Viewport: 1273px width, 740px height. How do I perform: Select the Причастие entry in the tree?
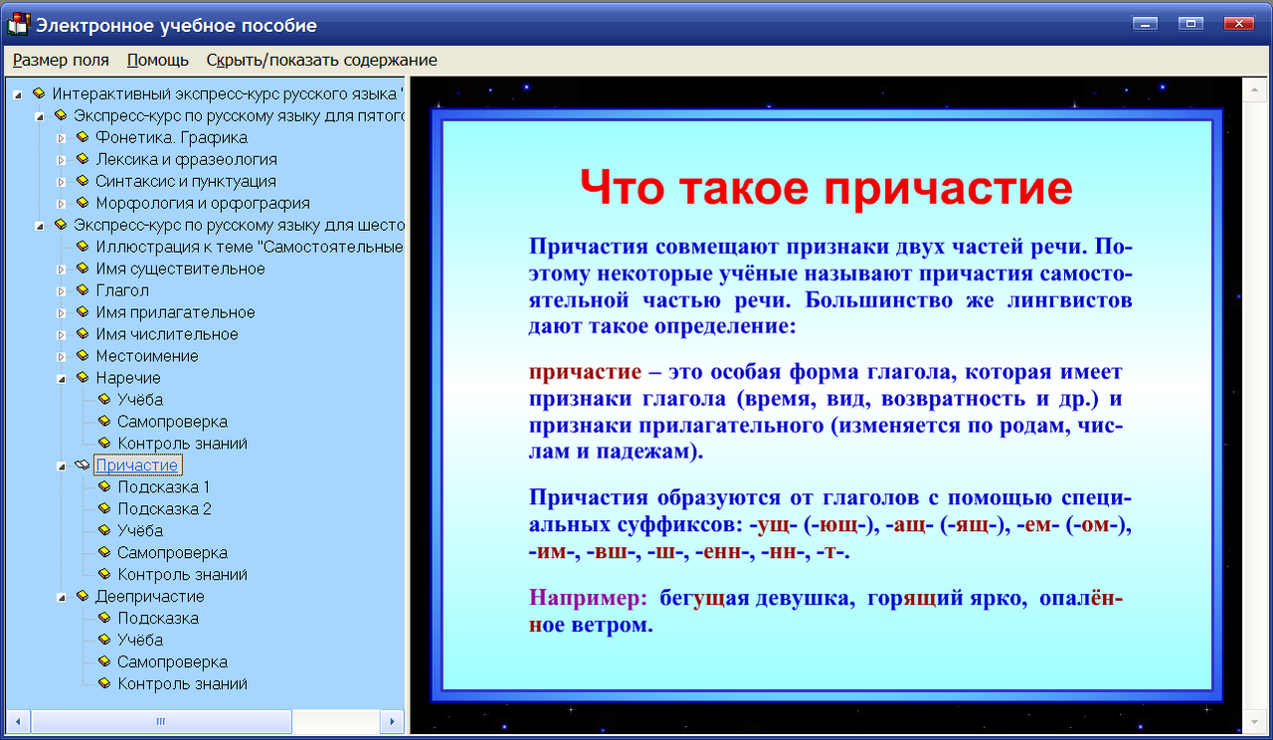coord(137,464)
